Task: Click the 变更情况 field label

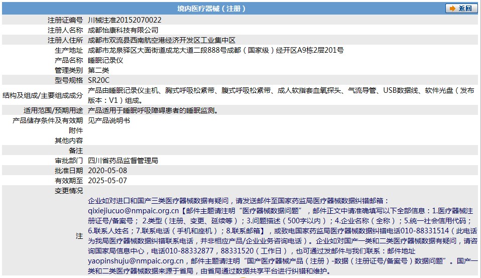Action: pyautogui.click(x=69, y=191)
